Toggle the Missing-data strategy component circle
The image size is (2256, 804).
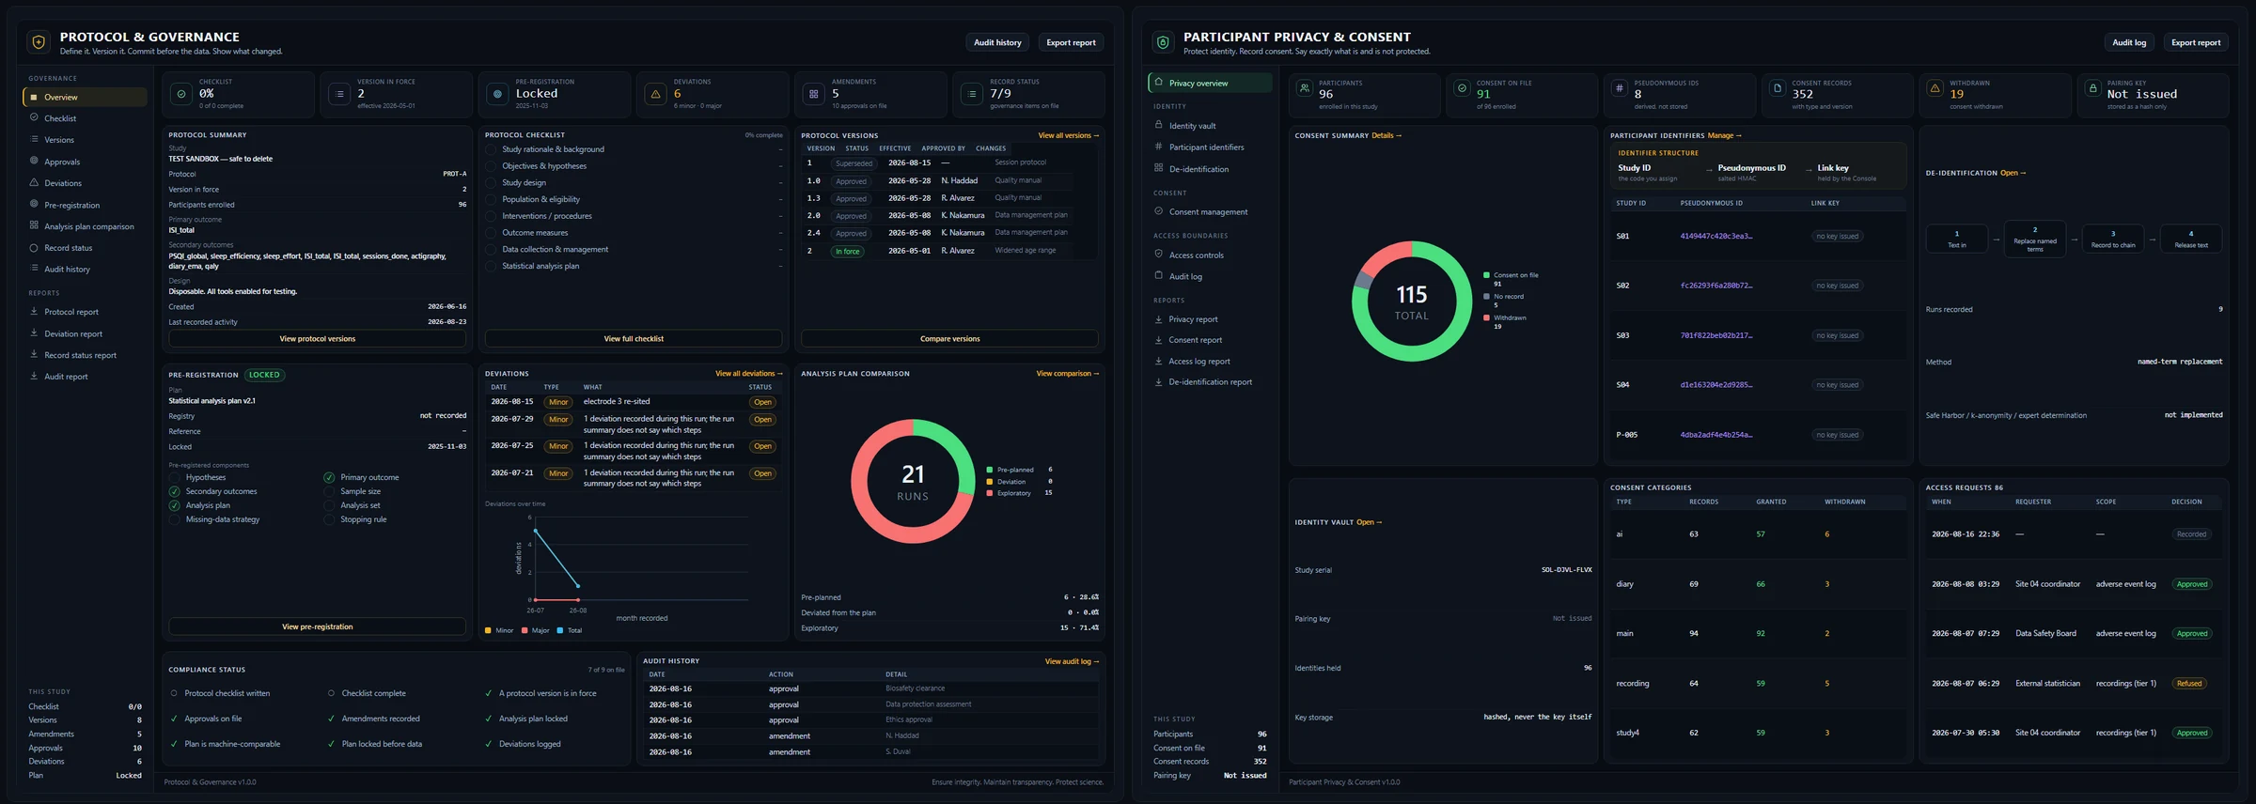pyautogui.click(x=175, y=519)
